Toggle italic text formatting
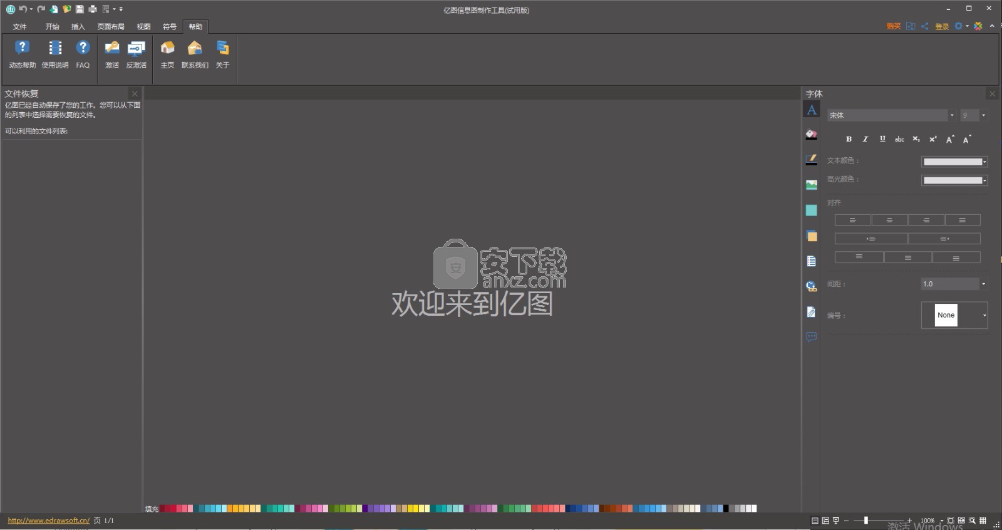The width and height of the screenshot is (1002, 530). tap(865, 139)
